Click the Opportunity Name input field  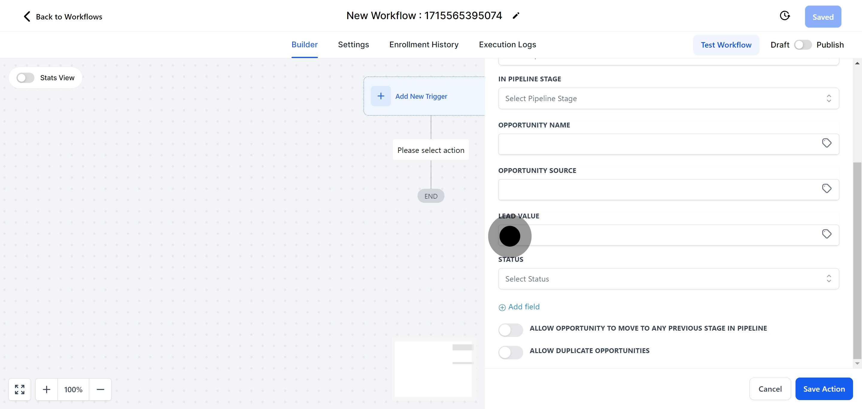pos(656,144)
